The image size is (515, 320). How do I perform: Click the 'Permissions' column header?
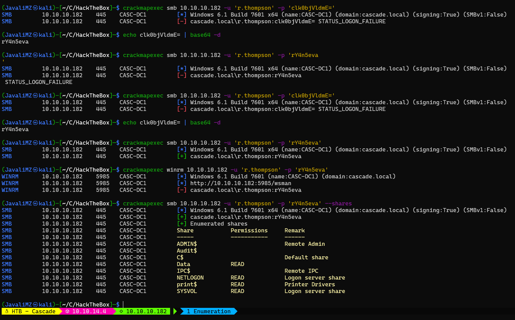coord(249,230)
